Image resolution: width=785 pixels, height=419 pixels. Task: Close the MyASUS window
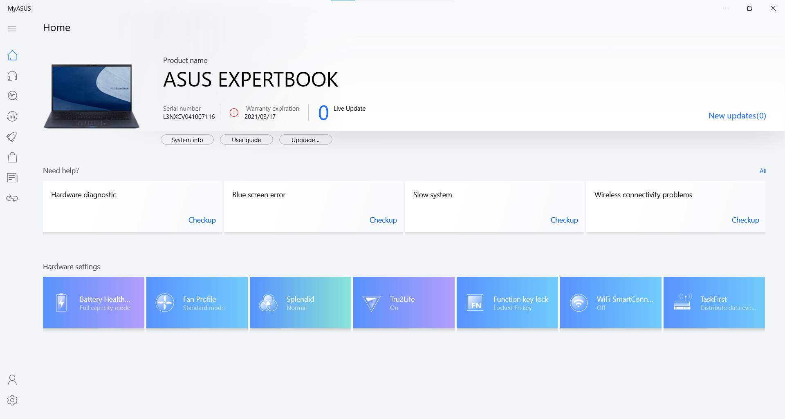coord(773,8)
